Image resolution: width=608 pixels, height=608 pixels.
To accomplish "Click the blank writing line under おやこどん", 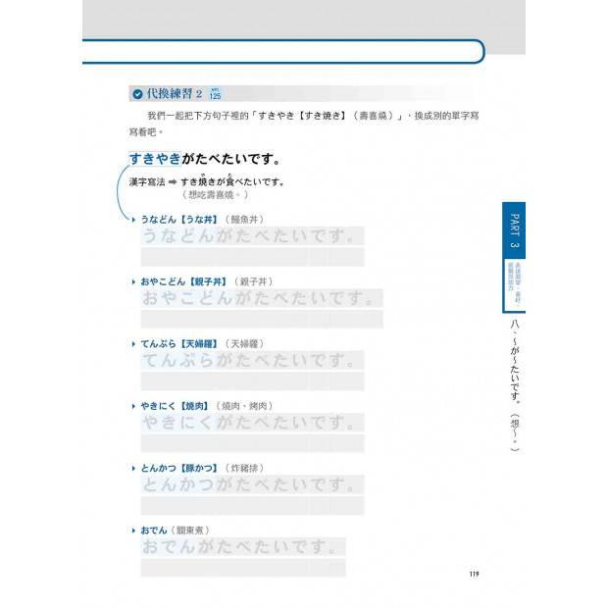I will [262, 319].
